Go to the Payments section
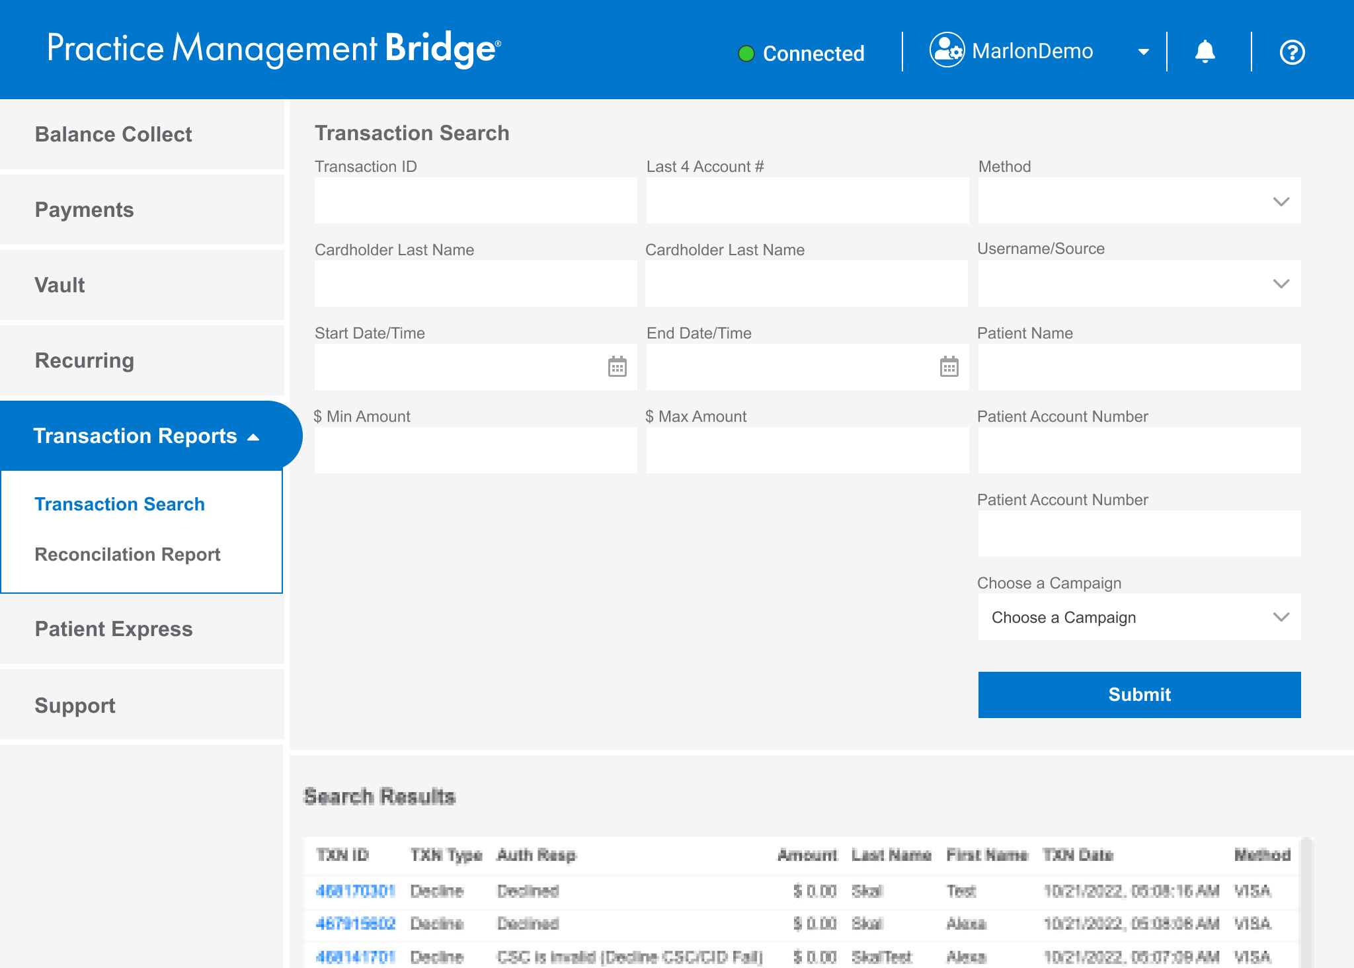The image size is (1354, 968). 85,210
